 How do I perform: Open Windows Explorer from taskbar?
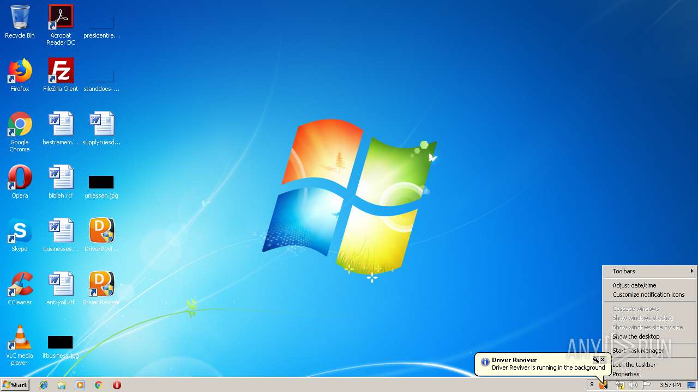62,385
